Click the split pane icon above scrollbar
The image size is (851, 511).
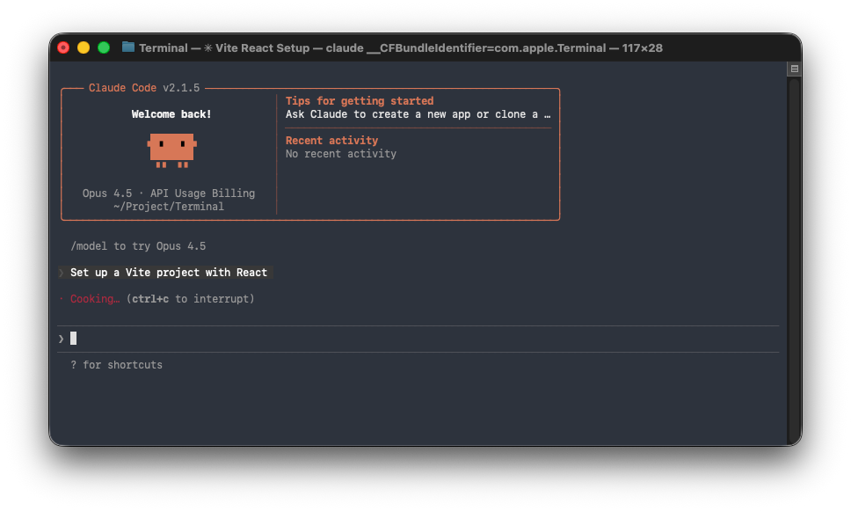[794, 69]
